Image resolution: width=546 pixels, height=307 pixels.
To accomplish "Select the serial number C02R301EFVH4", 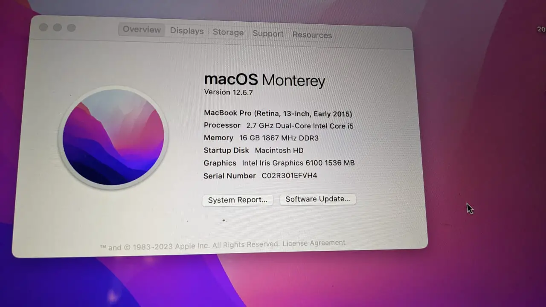I will [x=289, y=176].
